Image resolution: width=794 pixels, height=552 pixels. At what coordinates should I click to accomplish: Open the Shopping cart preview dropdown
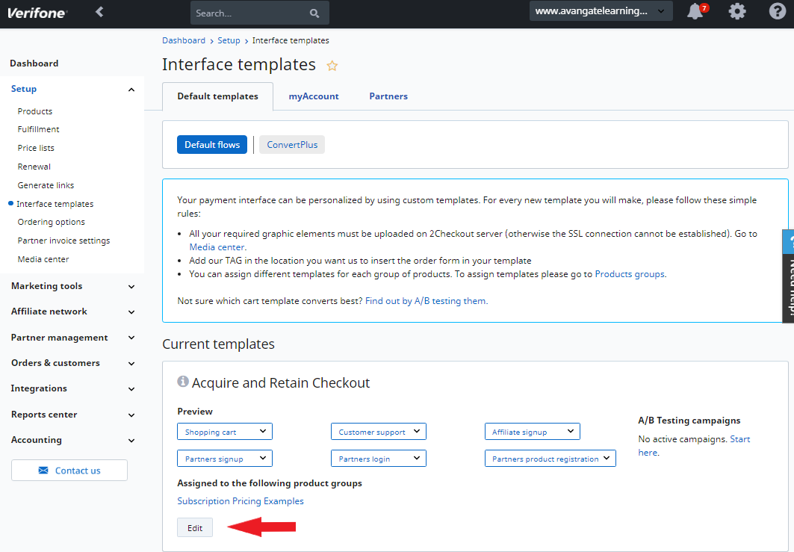(x=225, y=432)
